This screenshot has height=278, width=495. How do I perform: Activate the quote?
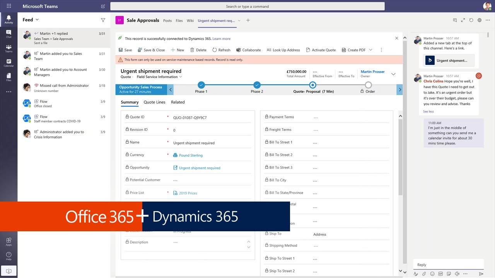point(321,50)
